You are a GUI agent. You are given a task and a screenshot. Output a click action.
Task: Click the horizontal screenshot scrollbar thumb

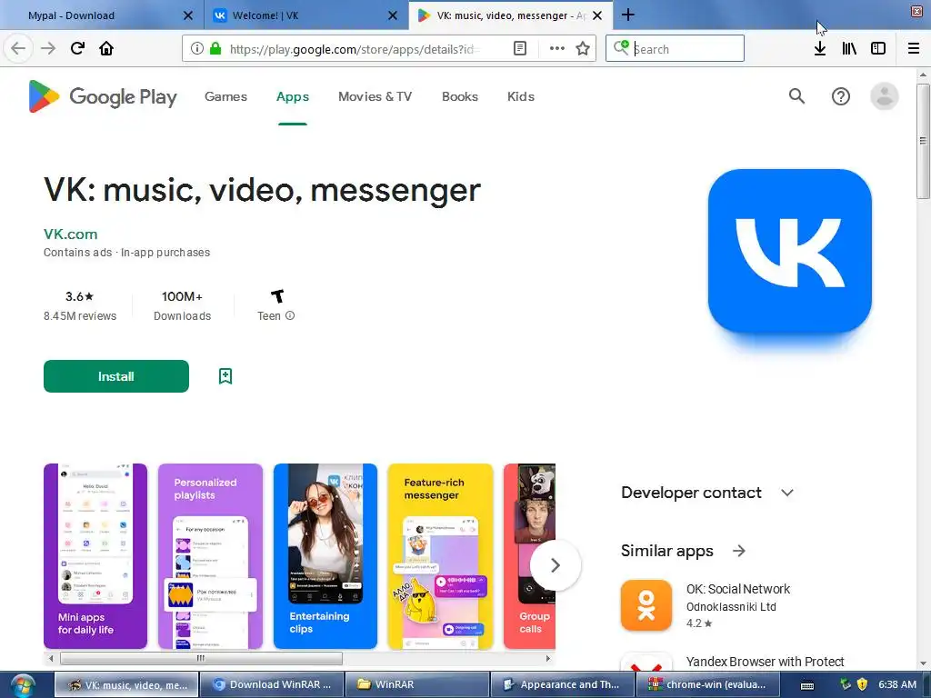point(201,658)
